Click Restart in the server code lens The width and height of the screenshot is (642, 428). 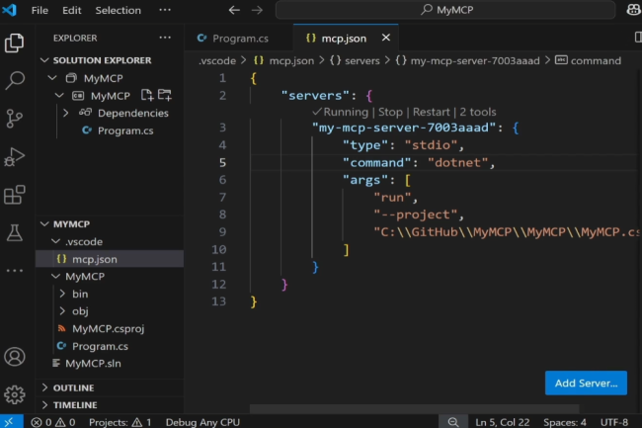tap(431, 112)
